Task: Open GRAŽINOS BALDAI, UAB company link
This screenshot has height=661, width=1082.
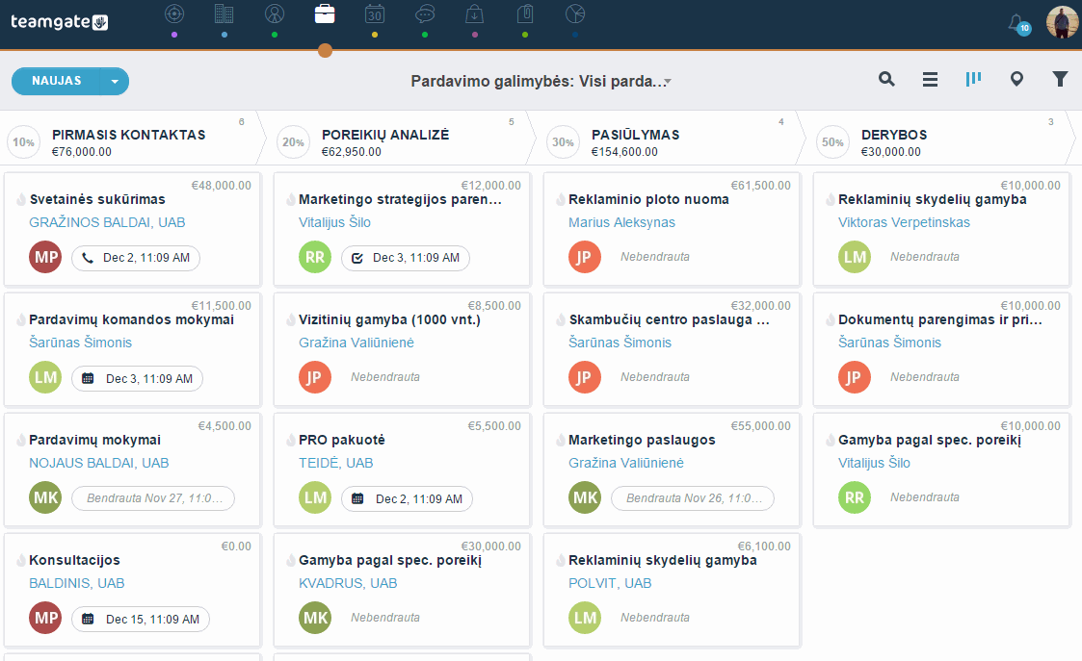Action: click(107, 222)
